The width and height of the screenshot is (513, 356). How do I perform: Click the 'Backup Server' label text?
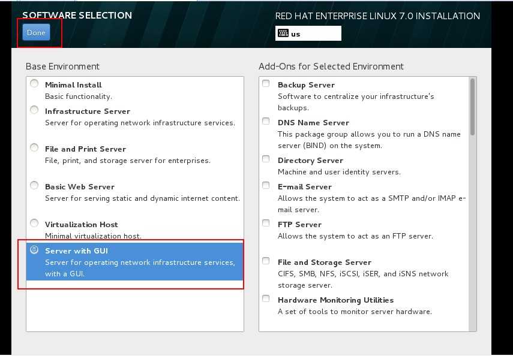pyautogui.click(x=306, y=85)
